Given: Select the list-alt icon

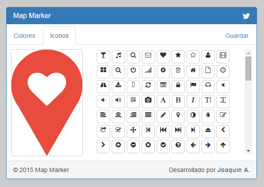Looking at the screenshot, I should click(x=163, y=87).
